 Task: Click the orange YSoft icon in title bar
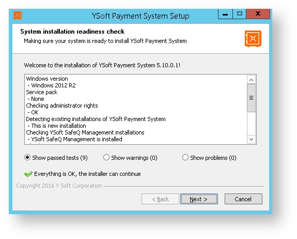click(18, 16)
